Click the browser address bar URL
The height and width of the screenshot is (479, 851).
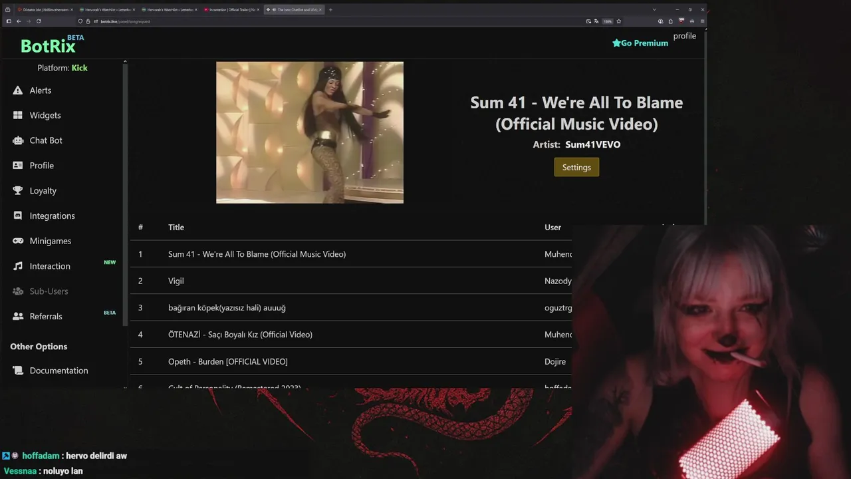126,21
